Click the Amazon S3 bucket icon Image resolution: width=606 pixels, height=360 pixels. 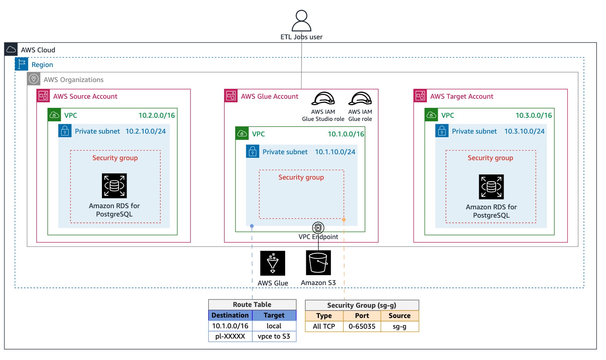[x=318, y=262]
